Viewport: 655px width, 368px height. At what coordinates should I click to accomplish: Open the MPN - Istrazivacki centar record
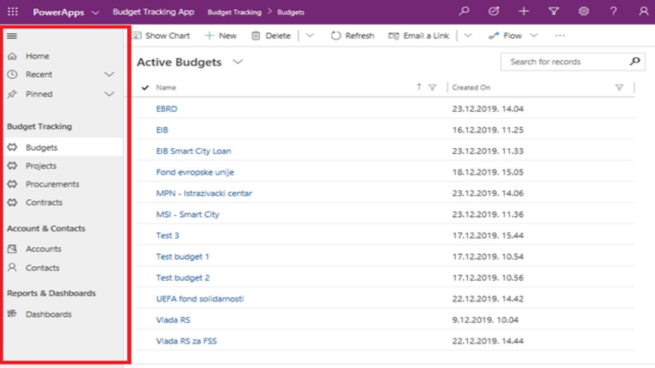pyautogui.click(x=204, y=193)
